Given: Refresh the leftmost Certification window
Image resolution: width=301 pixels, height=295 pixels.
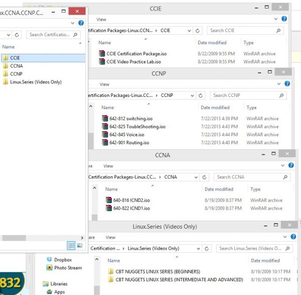Looking at the screenshot, I should 17,35.
